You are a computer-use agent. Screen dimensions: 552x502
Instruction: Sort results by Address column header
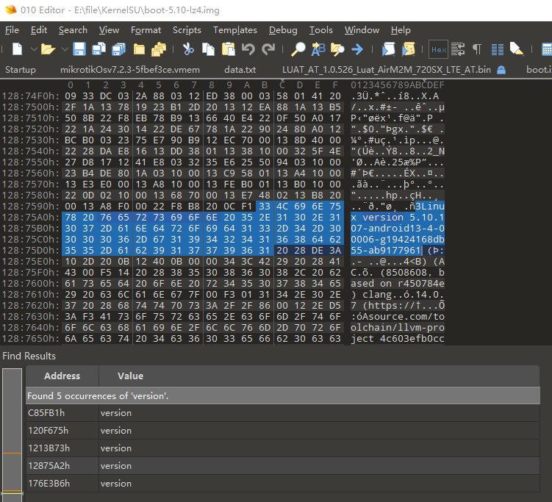(62, 376)
